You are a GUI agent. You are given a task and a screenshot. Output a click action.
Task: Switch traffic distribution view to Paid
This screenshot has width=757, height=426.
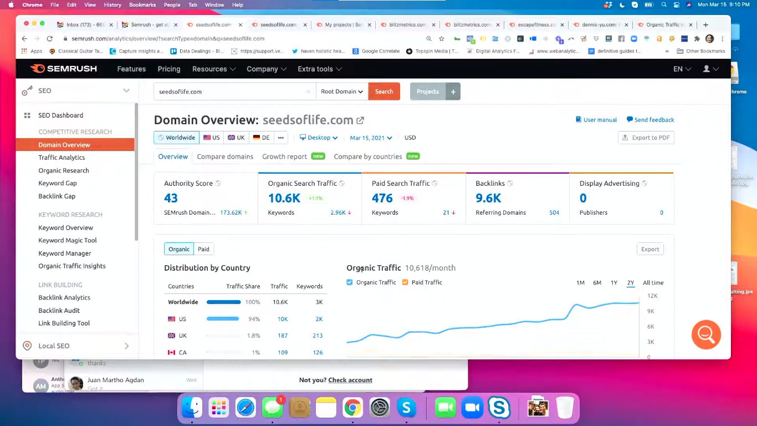coord(203,248)
